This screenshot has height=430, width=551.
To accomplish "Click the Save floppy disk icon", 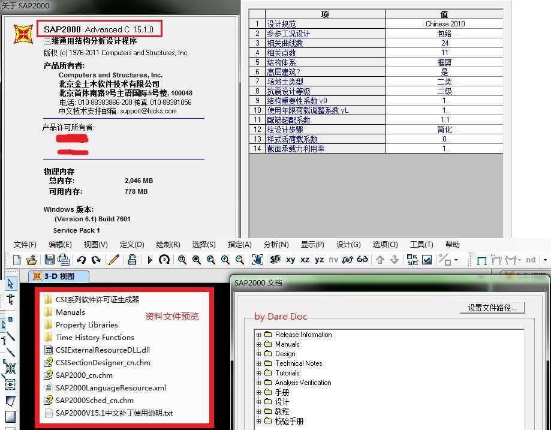I will point(49,260).
